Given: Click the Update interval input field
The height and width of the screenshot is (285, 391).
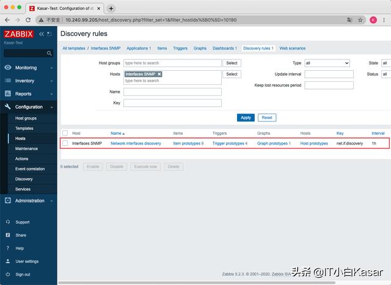Looking at the screenshot, I should 329,74.
